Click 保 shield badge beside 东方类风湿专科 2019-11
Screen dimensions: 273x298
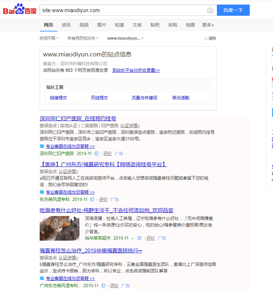click(92, 199)
